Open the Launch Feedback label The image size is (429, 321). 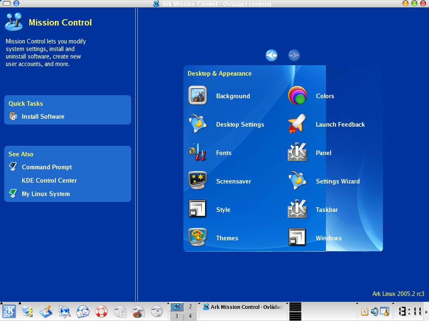point(340,125)
